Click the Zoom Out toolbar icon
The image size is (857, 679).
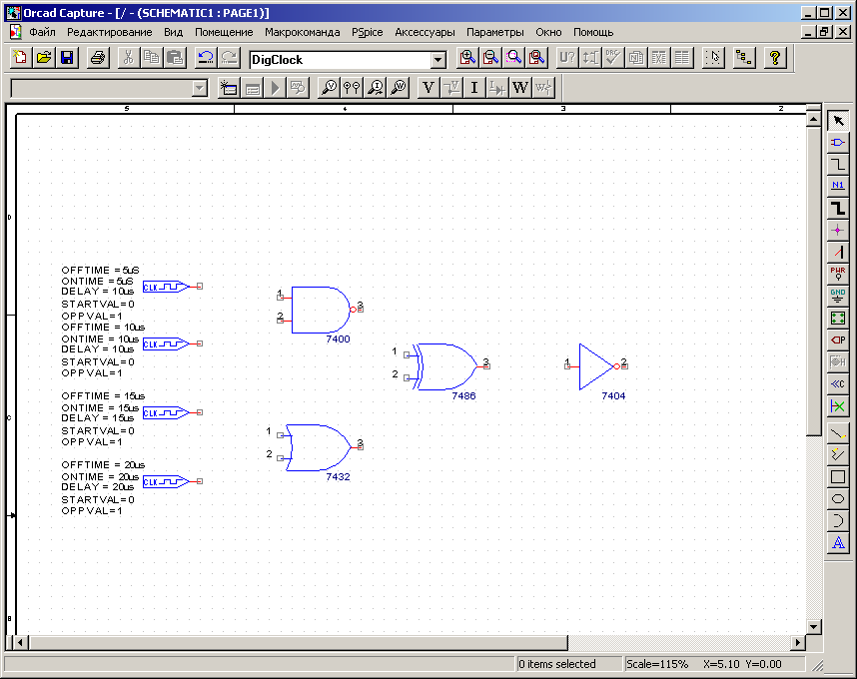click(490, 57)
